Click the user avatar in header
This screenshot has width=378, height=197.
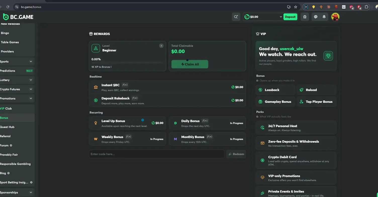point(335,17)
